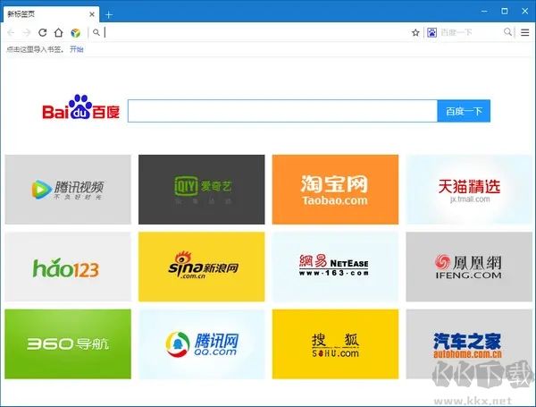This screenshot has width=536, height=407.
Task: Click the 开始 import bookmarks link
Action: [77, 49]
